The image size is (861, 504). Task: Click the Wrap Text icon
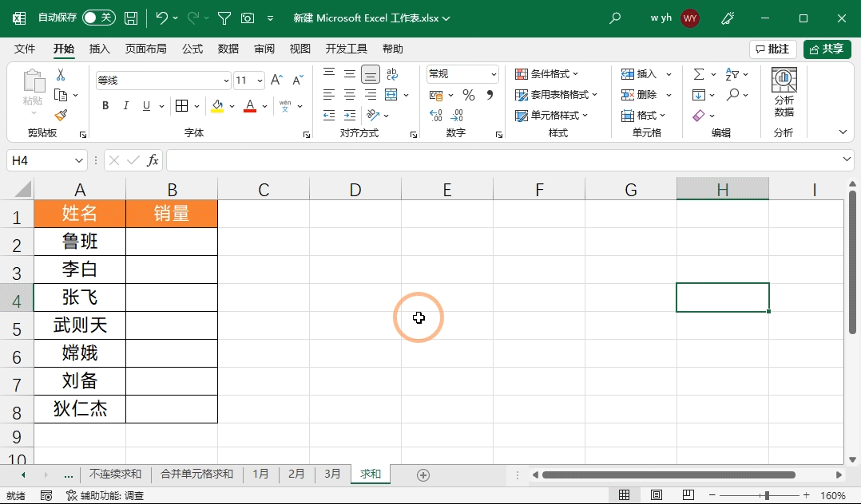(x=392, y=74)
